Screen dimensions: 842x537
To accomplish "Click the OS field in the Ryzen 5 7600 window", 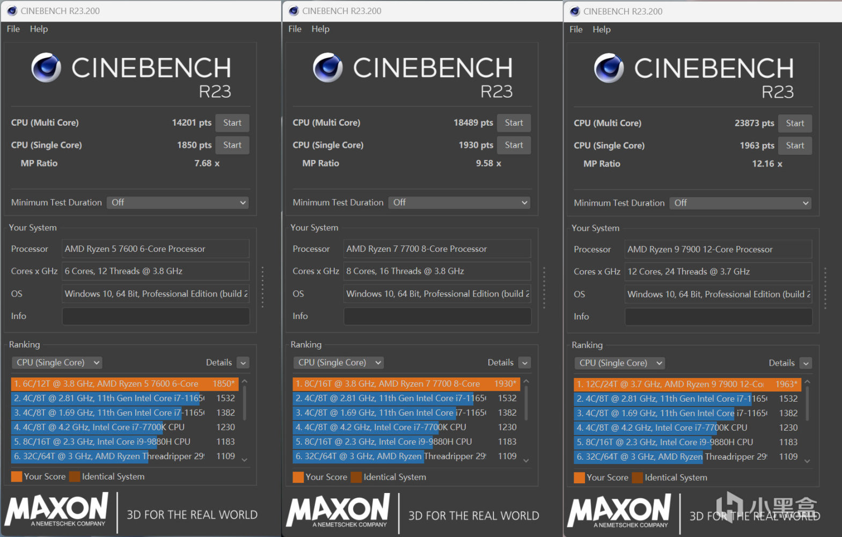I will point(156,294).
